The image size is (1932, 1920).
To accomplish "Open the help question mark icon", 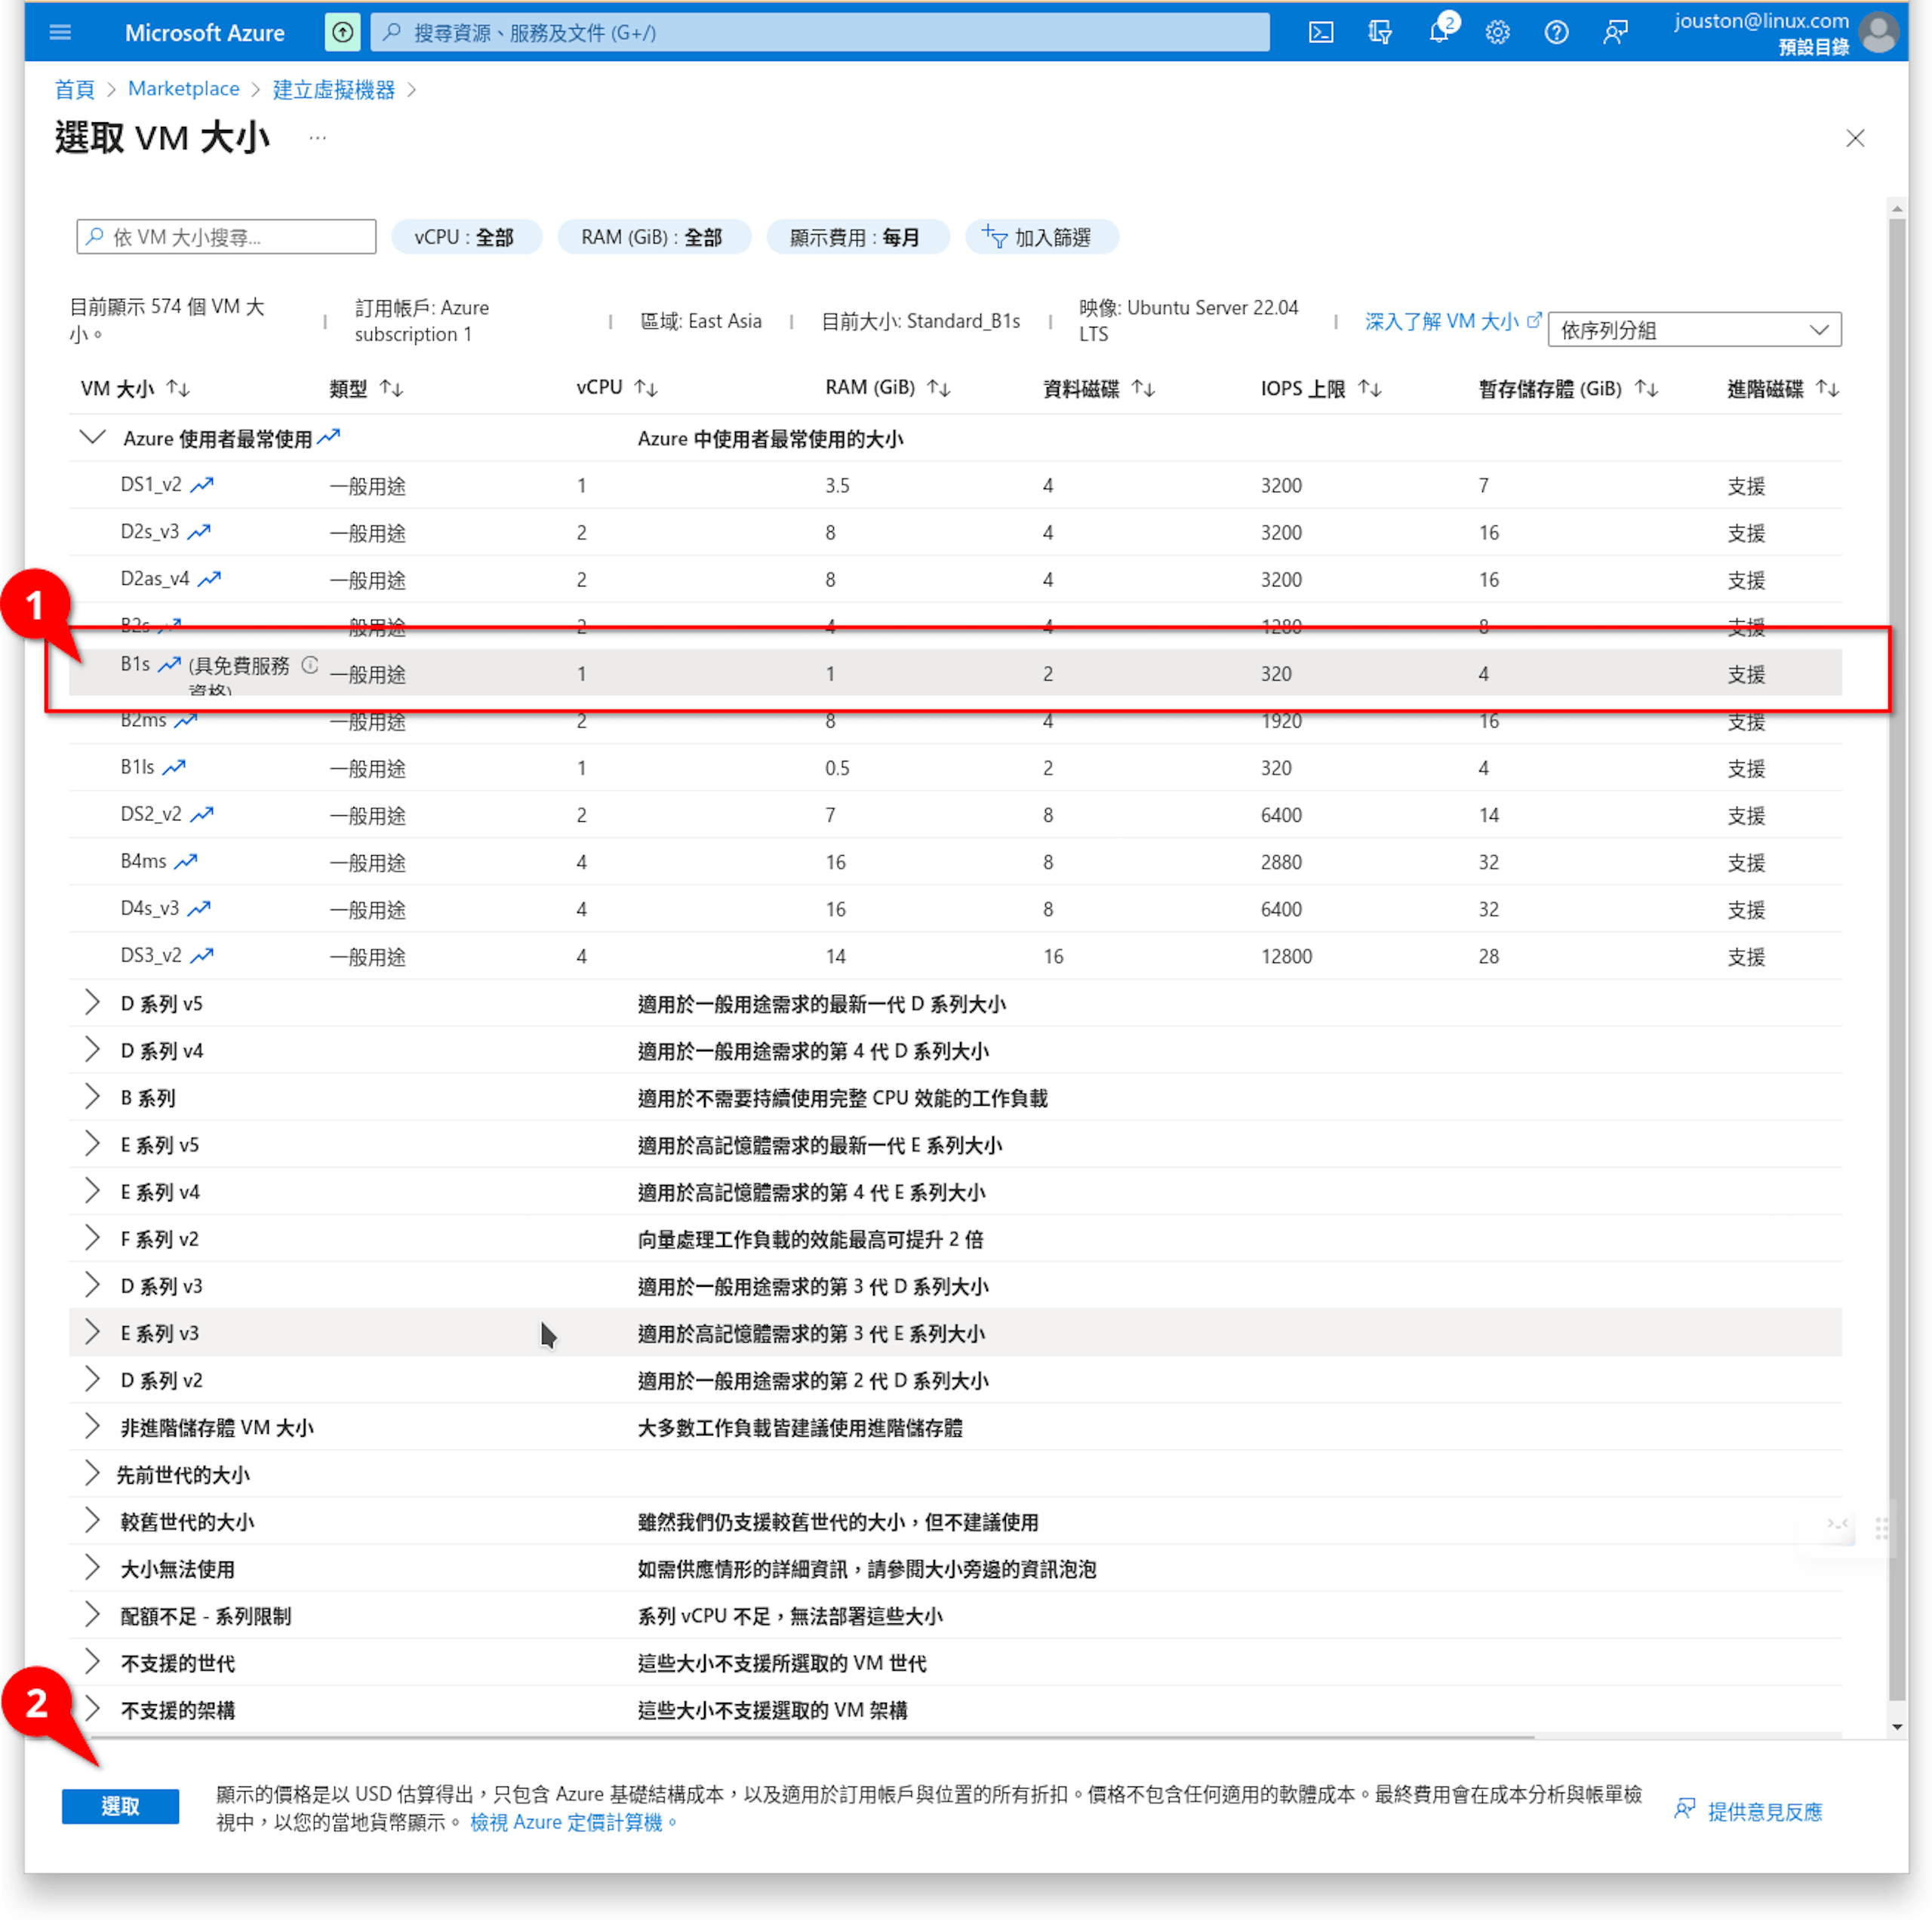I will pyautogui.click(x=1556, y=32).
